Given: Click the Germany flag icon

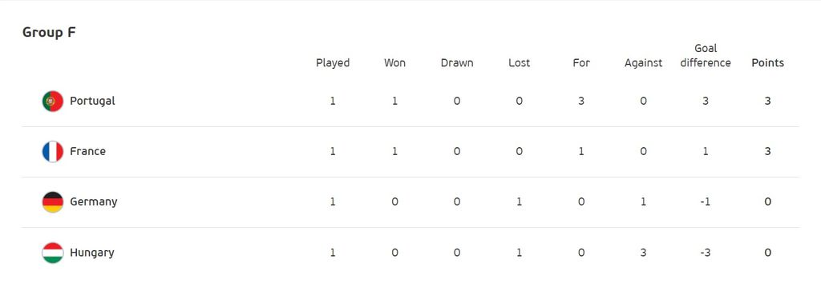Looking at the screenshot, I should click(53, 201).
